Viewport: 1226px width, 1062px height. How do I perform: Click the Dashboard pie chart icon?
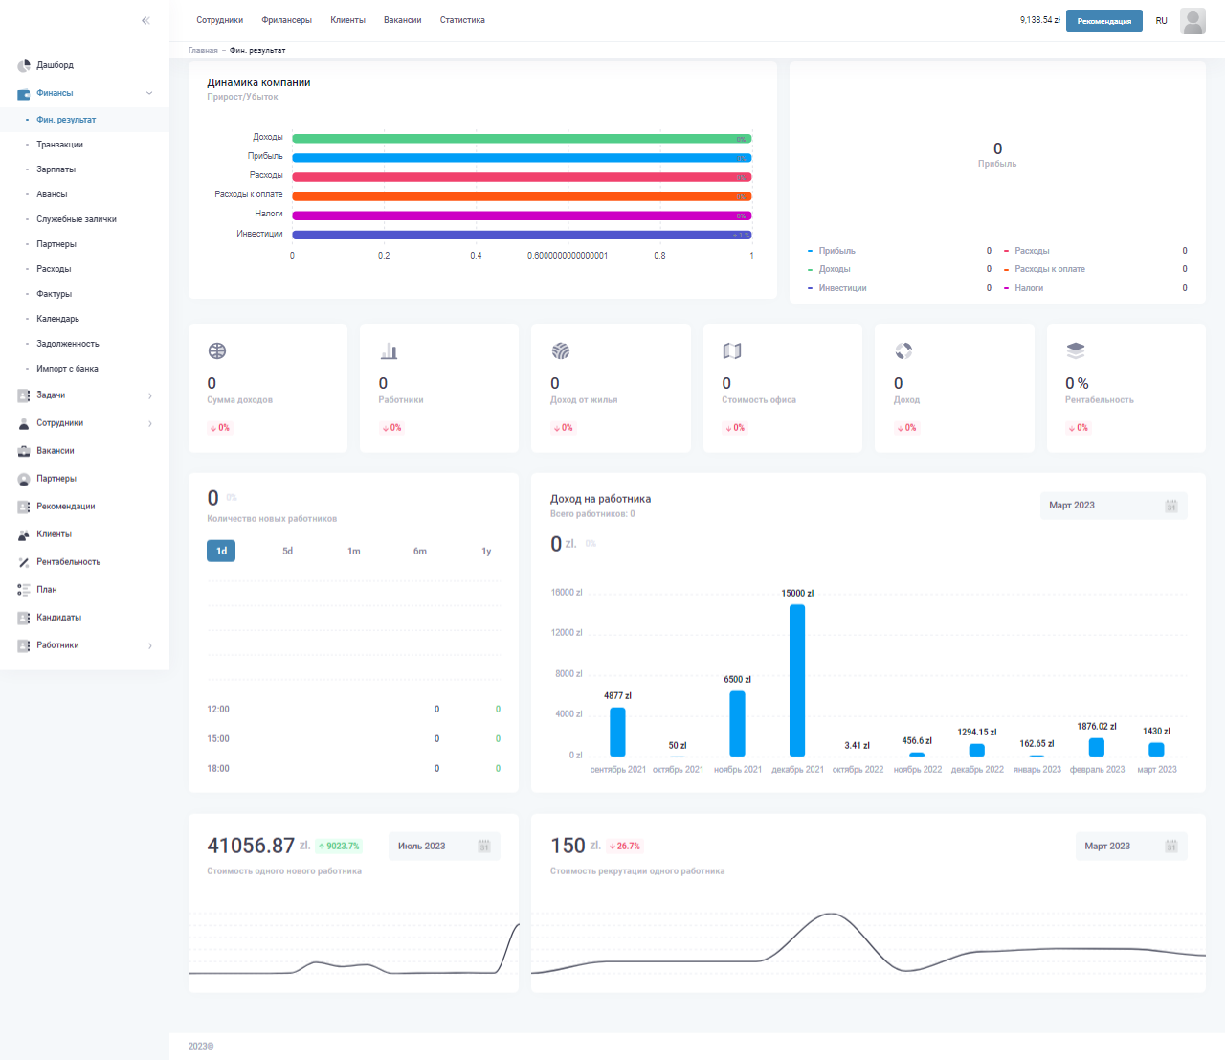24,66
